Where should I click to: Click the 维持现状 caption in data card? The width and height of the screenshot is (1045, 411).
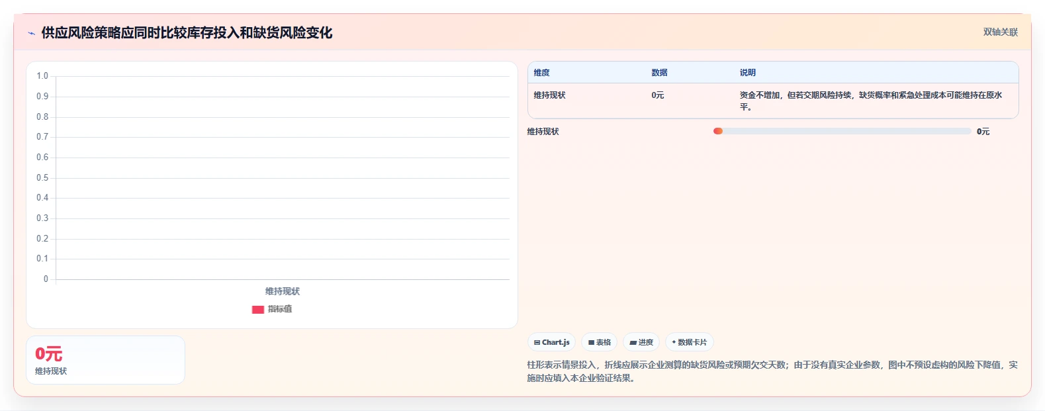[x=51, y=371]
